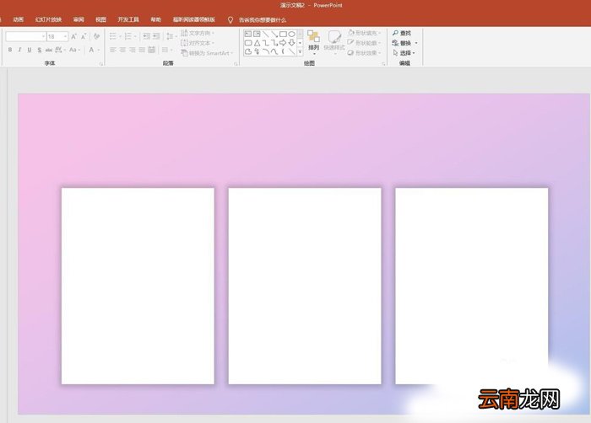Switch to 视图 View tab
This screenshot has width=591, height=423.
tap(100, 19)
